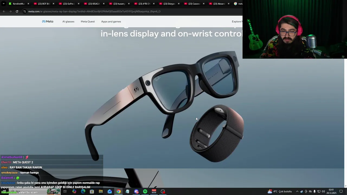Open the Apps and games menu

pos(111,21)
